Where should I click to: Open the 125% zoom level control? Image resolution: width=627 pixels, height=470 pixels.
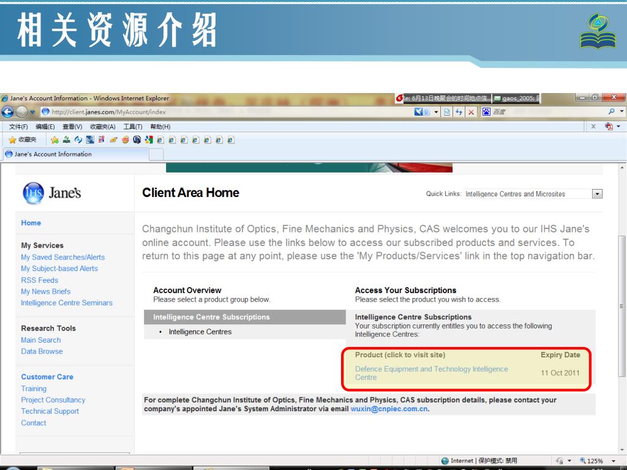(599, 461)
